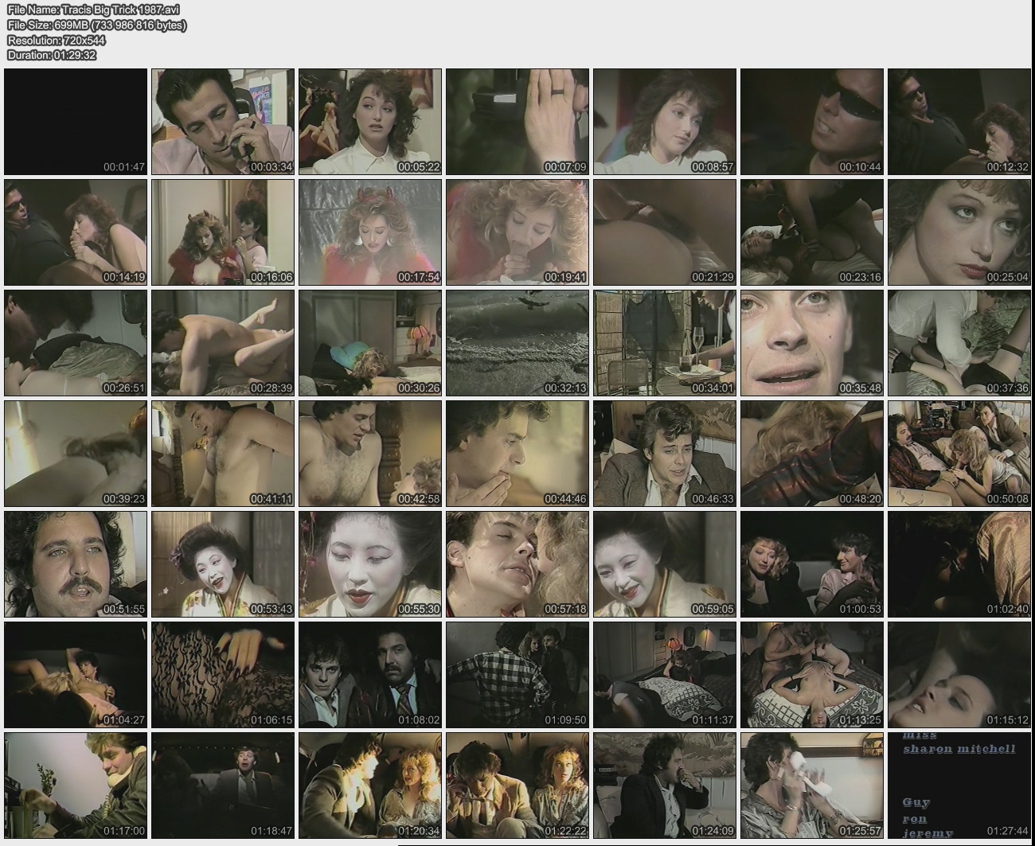The width and height of the screenshot is (1035, 846).
Task: Click the frame timestamped 00:07:09
Action: click(x=517, y=121)
